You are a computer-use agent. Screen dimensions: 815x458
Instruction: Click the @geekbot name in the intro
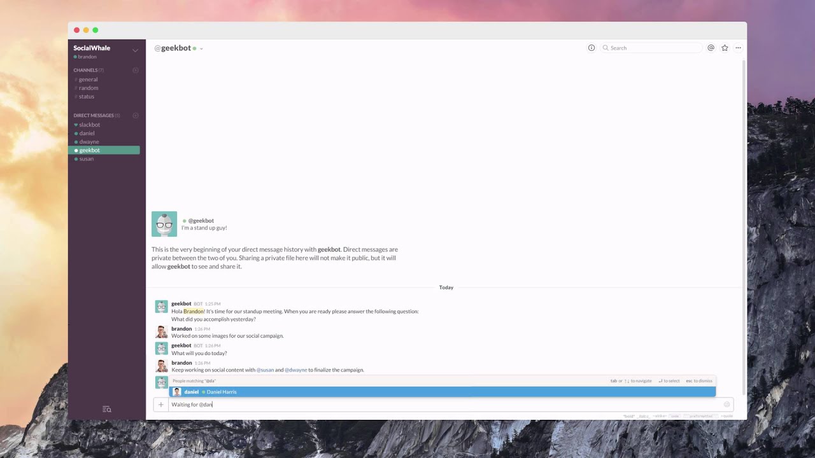click(201, 221)
